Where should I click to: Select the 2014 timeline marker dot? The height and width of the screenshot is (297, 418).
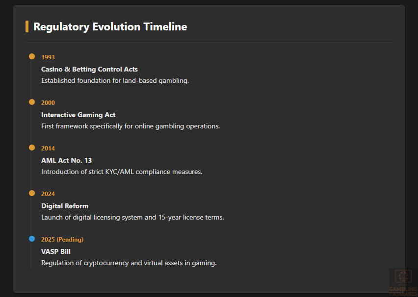point(32,148)
